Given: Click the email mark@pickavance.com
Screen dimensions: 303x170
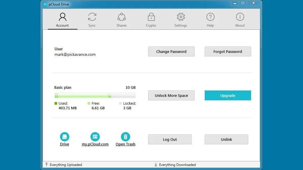Looking at the screenshot, I should pyautogui.click(x=75, y=55).
